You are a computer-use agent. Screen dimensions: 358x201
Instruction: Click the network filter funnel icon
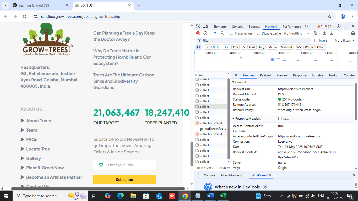tap(215, 33)
